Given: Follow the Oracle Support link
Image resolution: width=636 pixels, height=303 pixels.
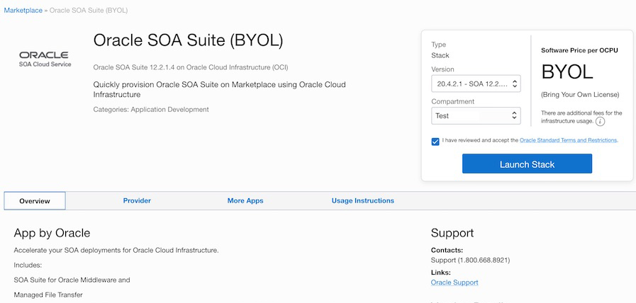Looking at the screenshot, I should pos(454,282).
